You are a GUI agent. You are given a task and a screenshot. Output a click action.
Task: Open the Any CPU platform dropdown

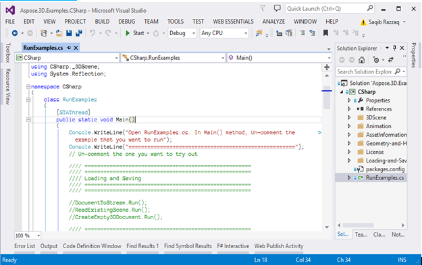(x=224, y=33)
